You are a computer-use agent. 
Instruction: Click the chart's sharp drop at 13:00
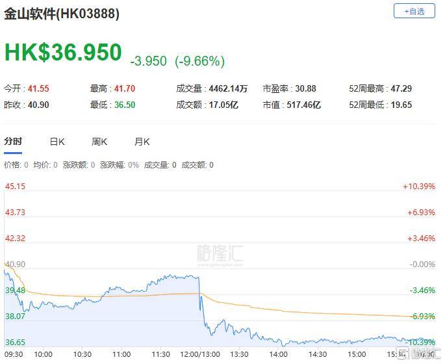(200, 301)
